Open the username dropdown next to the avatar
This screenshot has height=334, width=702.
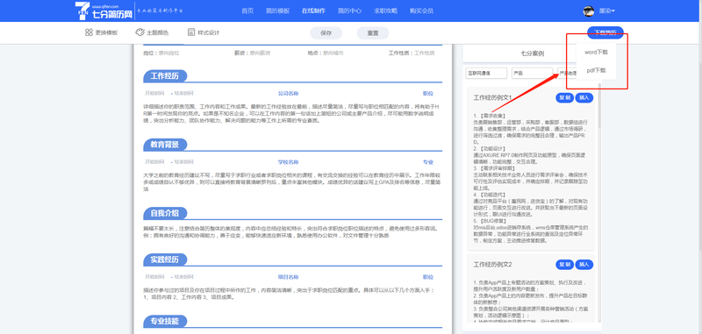point(607,11)
